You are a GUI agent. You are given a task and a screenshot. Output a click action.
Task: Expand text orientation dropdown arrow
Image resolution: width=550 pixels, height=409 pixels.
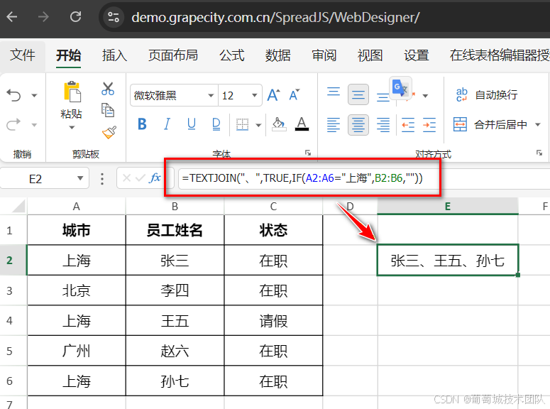425,95
